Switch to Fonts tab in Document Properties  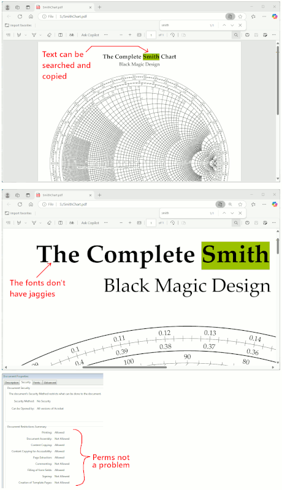pos(37,383)
